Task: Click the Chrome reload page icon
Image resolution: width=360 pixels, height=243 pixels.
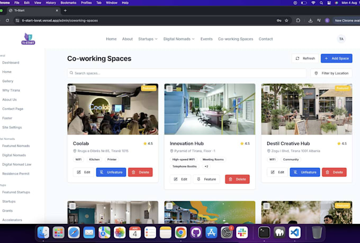Action: pyautogui.click(x=7, y=21)
